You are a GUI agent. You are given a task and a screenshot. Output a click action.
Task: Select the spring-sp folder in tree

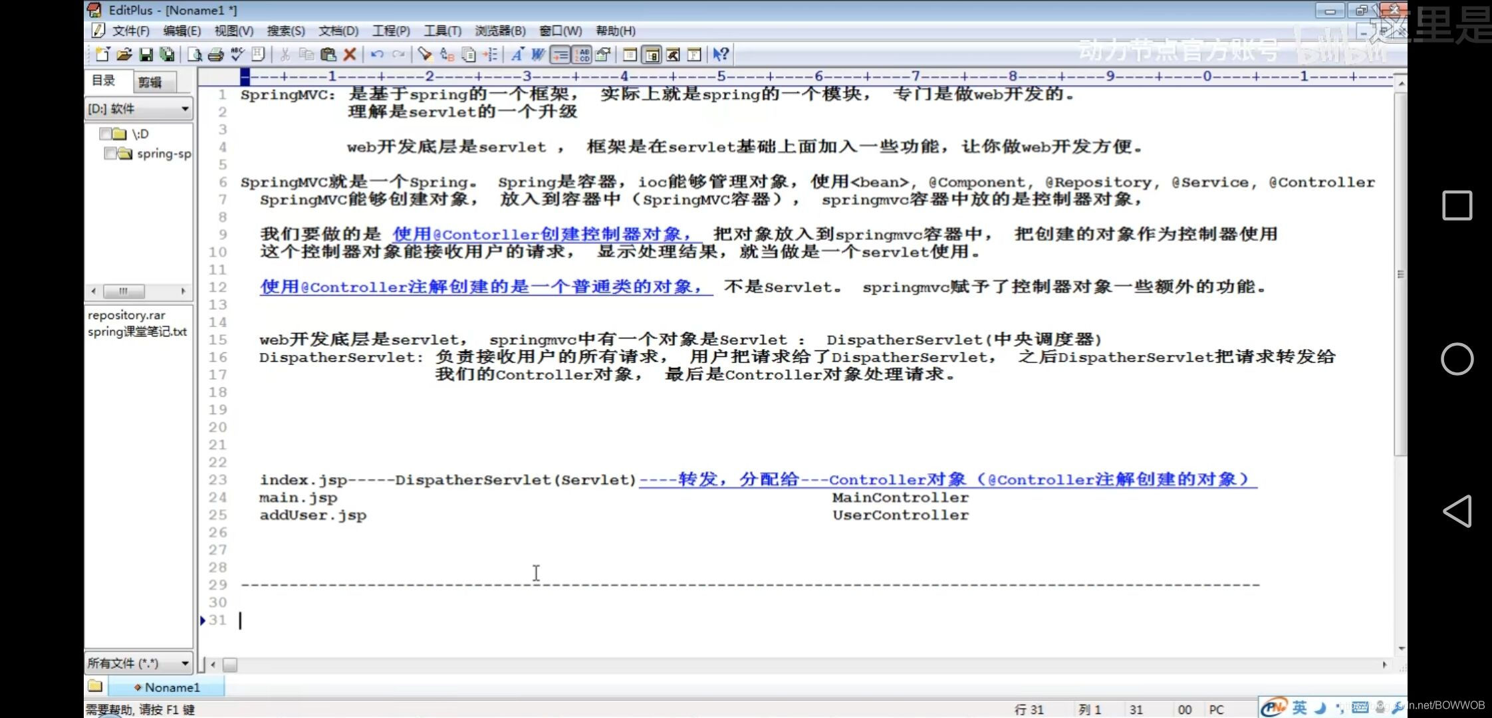[163, 154]
